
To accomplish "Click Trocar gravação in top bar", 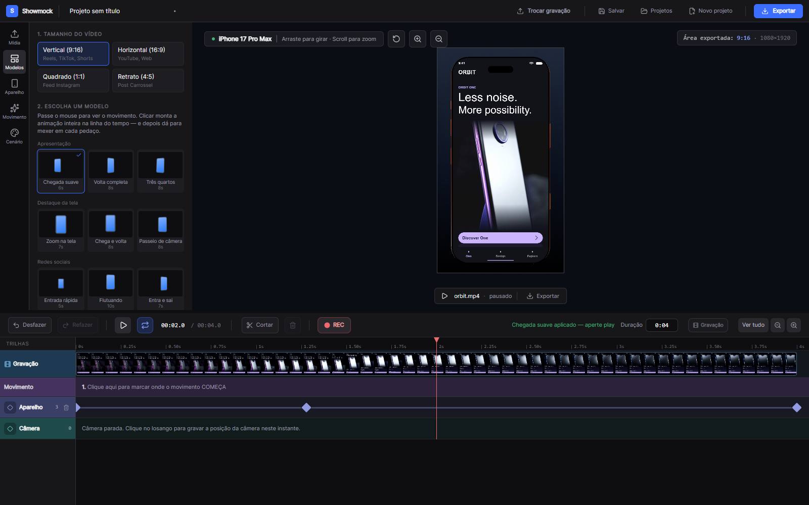I will [x=544, y=11].
